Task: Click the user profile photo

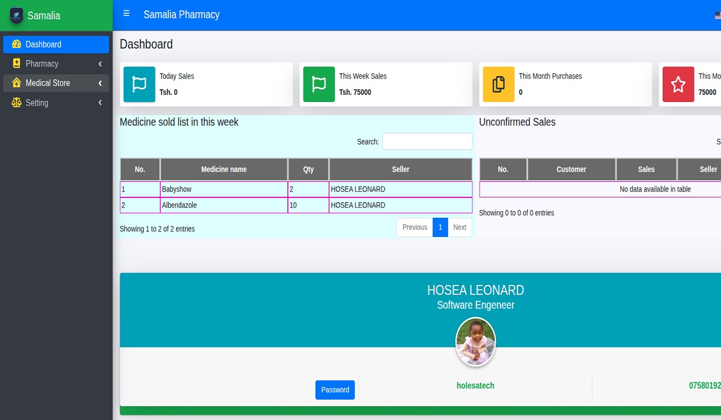Action: (x=475, y=341)
